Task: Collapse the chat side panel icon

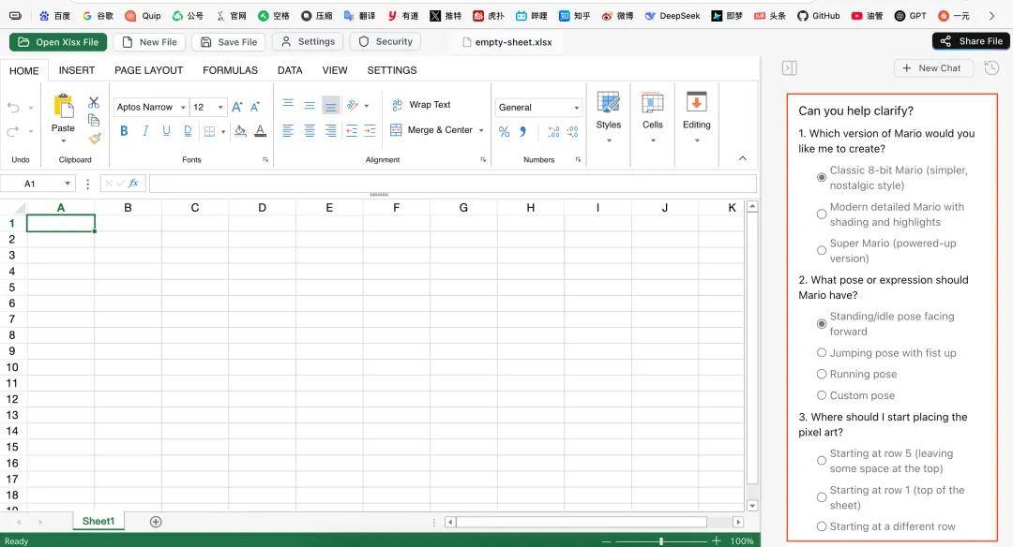Action: point(790,67)
